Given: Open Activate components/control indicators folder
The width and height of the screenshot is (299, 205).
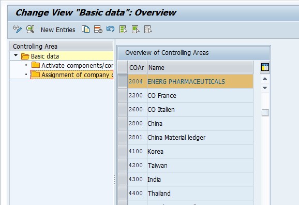Looking at the screenshot, I should pyautogui.click(x=72, y=65).
